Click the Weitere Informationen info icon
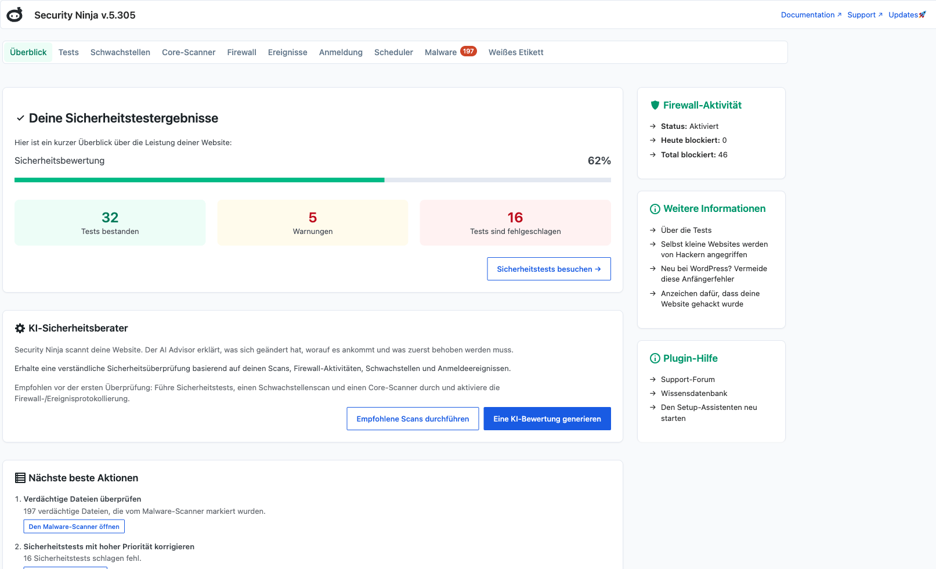This screenshot has height=569, width=936. coord(655,209)
